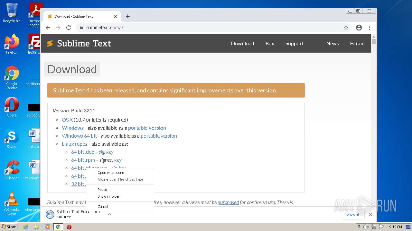The image size is (412, 231).
Task: Click the network icon in system tray
Action: 373,227
